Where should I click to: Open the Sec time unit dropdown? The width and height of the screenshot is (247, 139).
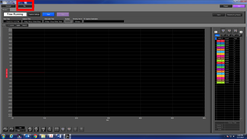[20, 131]
